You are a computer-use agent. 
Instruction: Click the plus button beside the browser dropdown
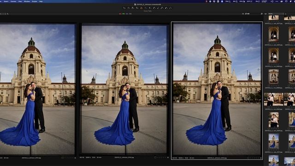click(286, 14)
